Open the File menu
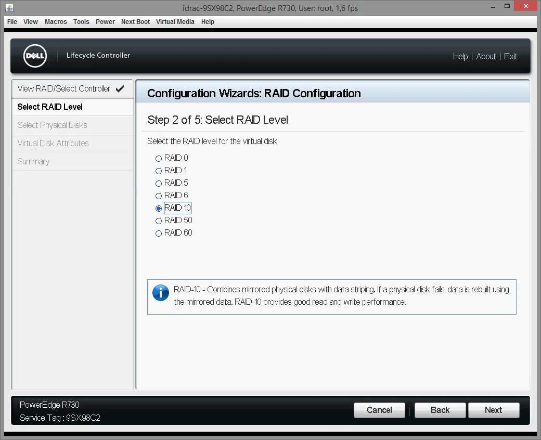Viewport: 541px width, 440px height. tap(12, 22)
